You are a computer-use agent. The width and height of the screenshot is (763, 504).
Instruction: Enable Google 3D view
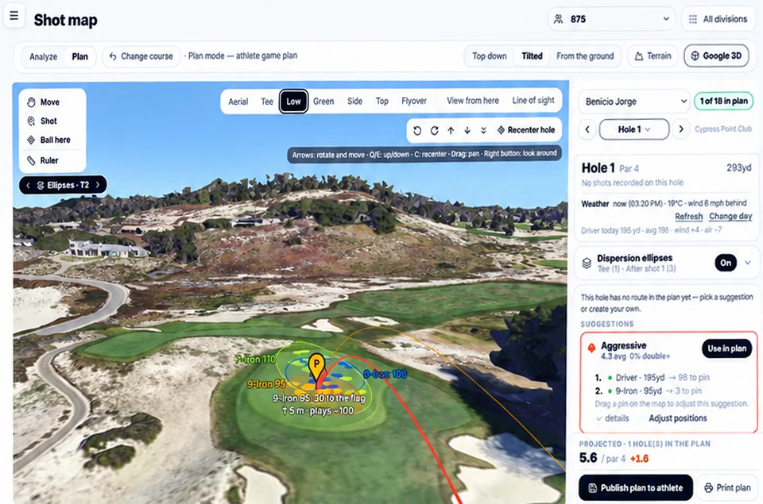pos(716,56)
